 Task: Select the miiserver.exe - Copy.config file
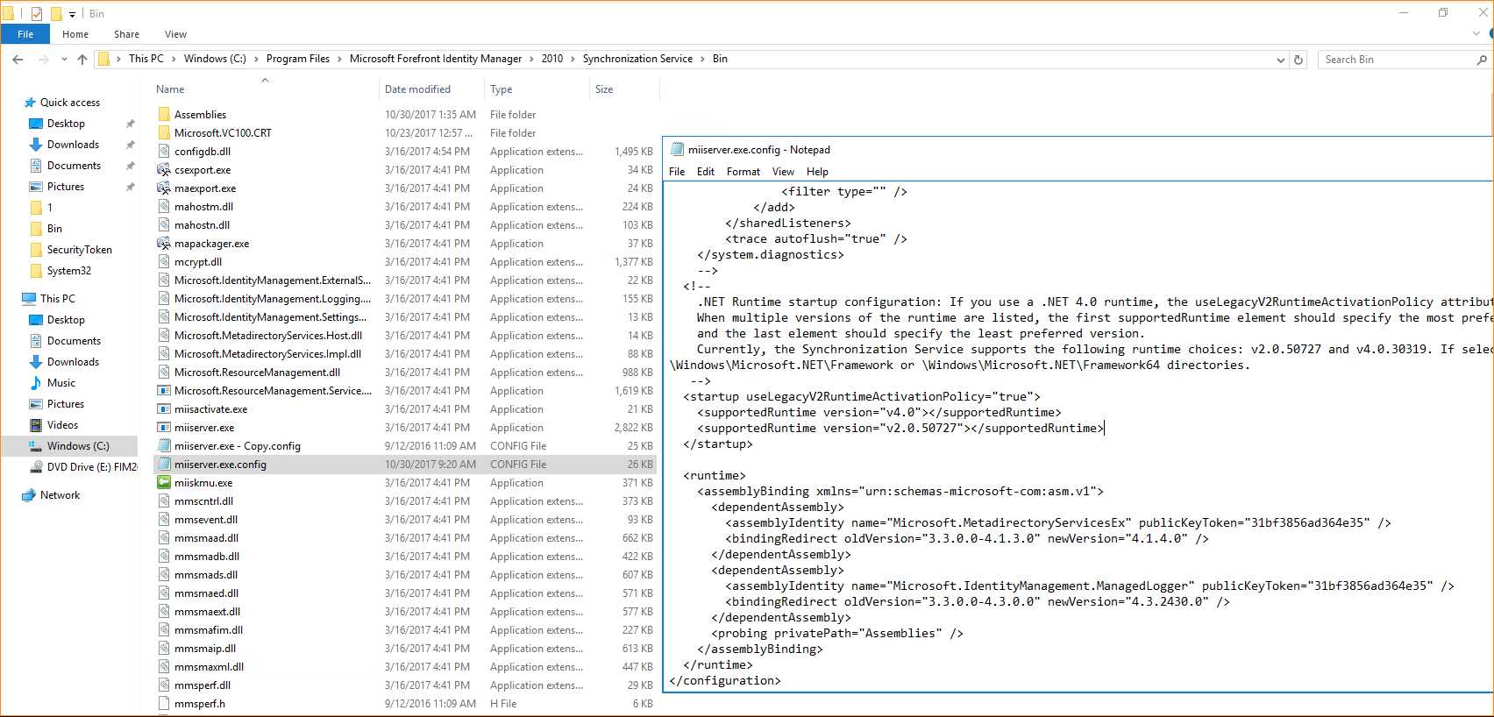coord(237,446)
